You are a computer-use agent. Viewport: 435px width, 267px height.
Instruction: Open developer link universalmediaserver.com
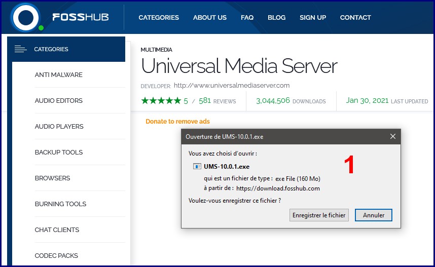coord(232,86)
